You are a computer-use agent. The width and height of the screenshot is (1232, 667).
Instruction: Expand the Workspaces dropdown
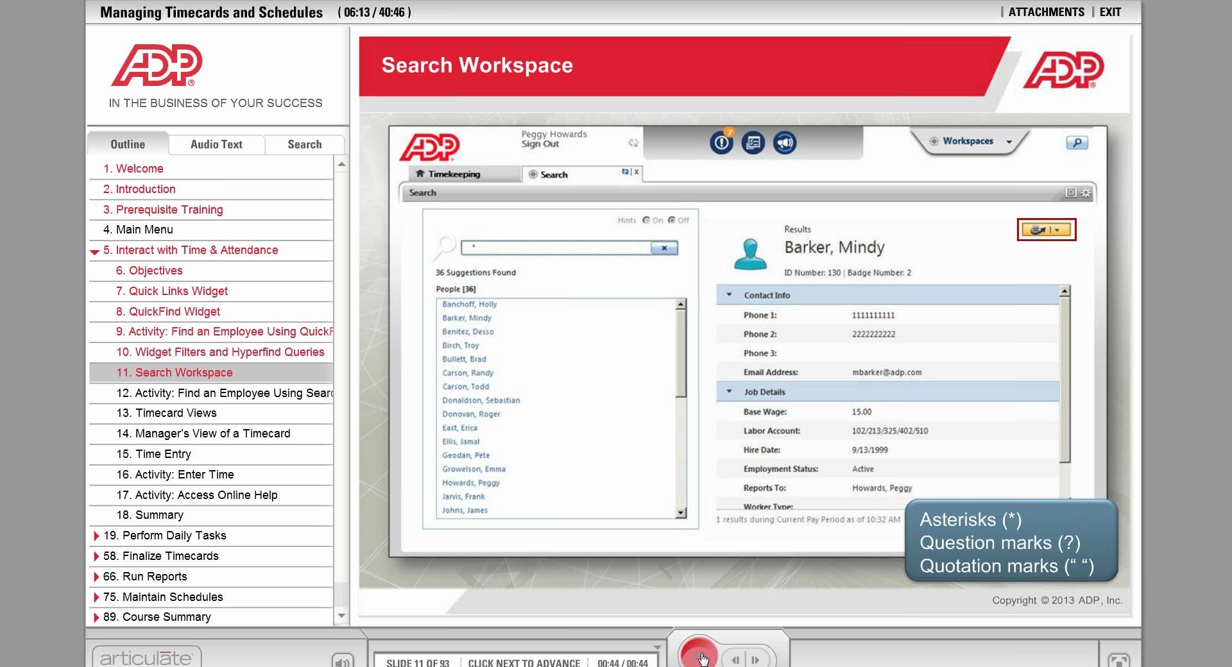1009,141
